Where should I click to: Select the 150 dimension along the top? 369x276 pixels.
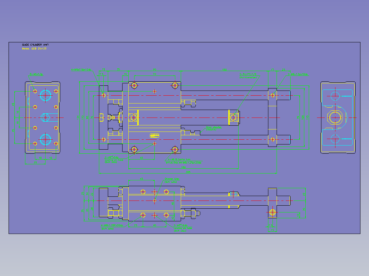[x=225, y=70]
